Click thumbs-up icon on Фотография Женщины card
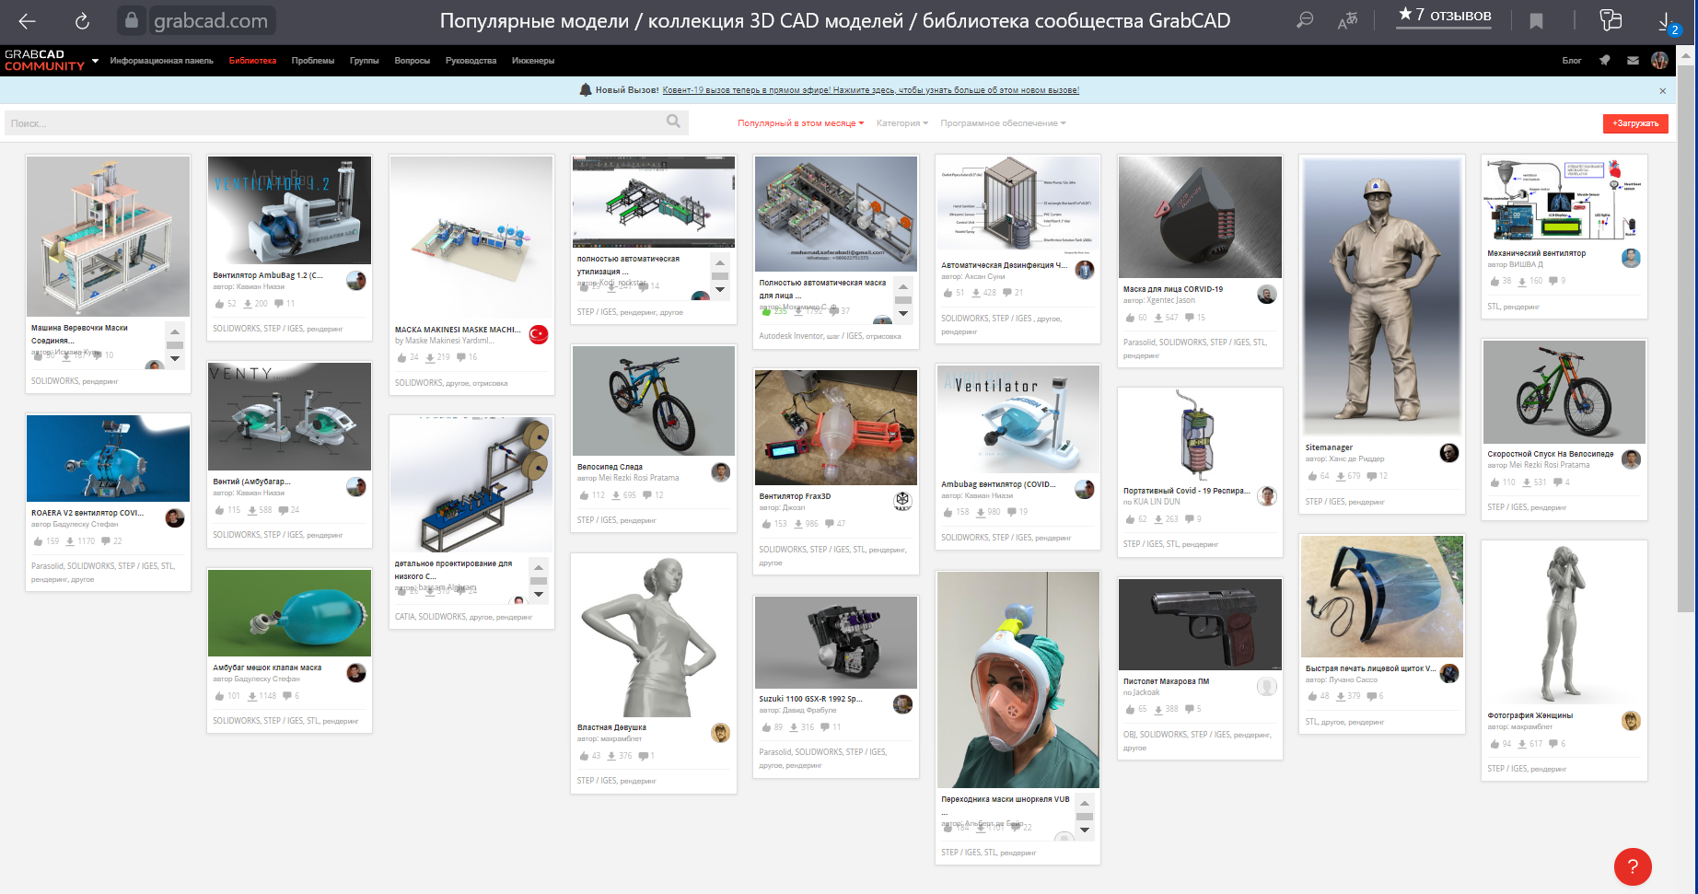This screenshot has height=894, width=1698. 1494,744
